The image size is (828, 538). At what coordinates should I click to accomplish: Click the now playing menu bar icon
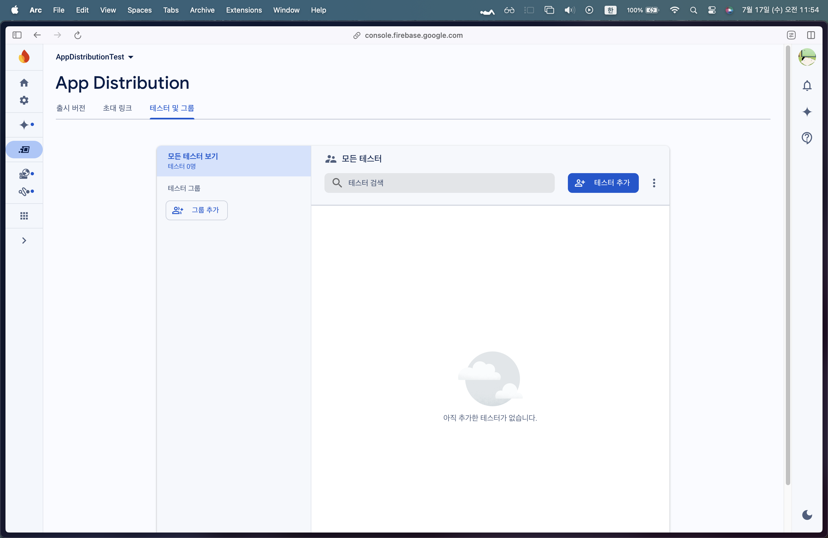(589, 10)
